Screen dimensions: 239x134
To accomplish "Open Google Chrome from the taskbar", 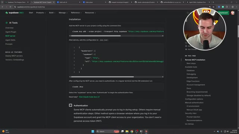I will [132, 131].
